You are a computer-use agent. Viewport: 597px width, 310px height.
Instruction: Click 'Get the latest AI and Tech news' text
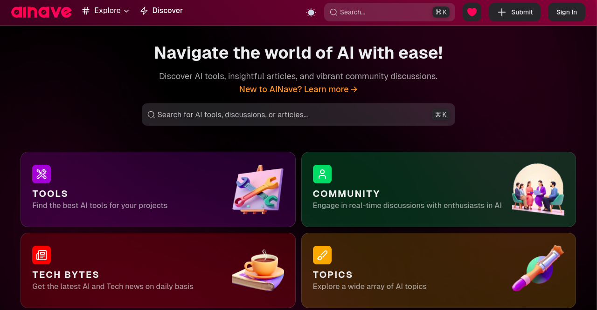(x=113, y=286)
